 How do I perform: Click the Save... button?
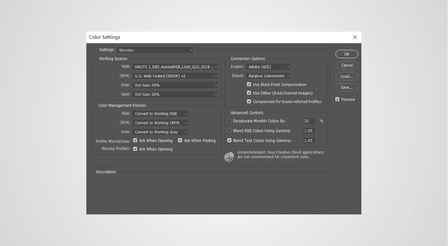346,87
